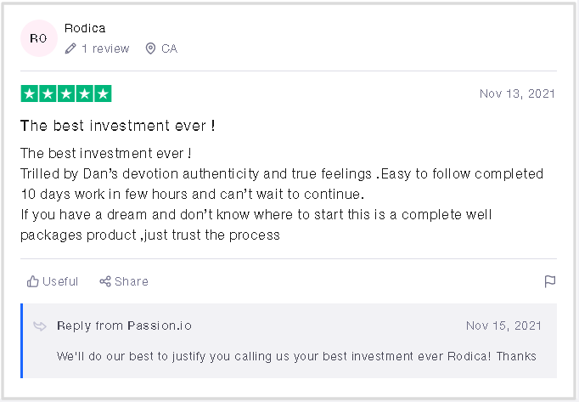The height and width of the screenshot is (402, 579).
Task: Click the Share network icon
Action: tap(105, 281)
